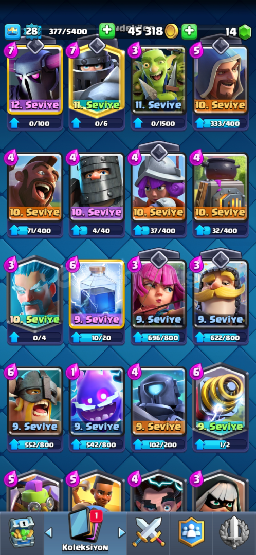Select the Koleksiyon cards tab
256x555 pixels.
(85, 532)
